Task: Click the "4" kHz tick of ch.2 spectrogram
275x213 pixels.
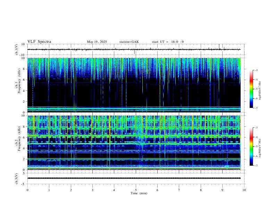Action: coord(24,148)
